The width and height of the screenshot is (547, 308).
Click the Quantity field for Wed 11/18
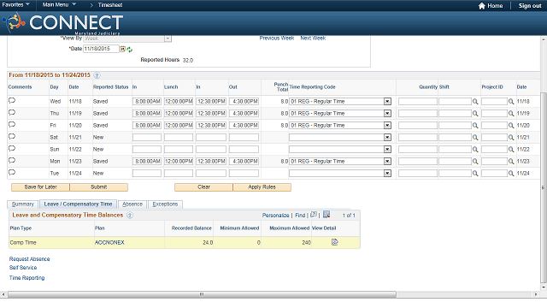coord(418,101)
